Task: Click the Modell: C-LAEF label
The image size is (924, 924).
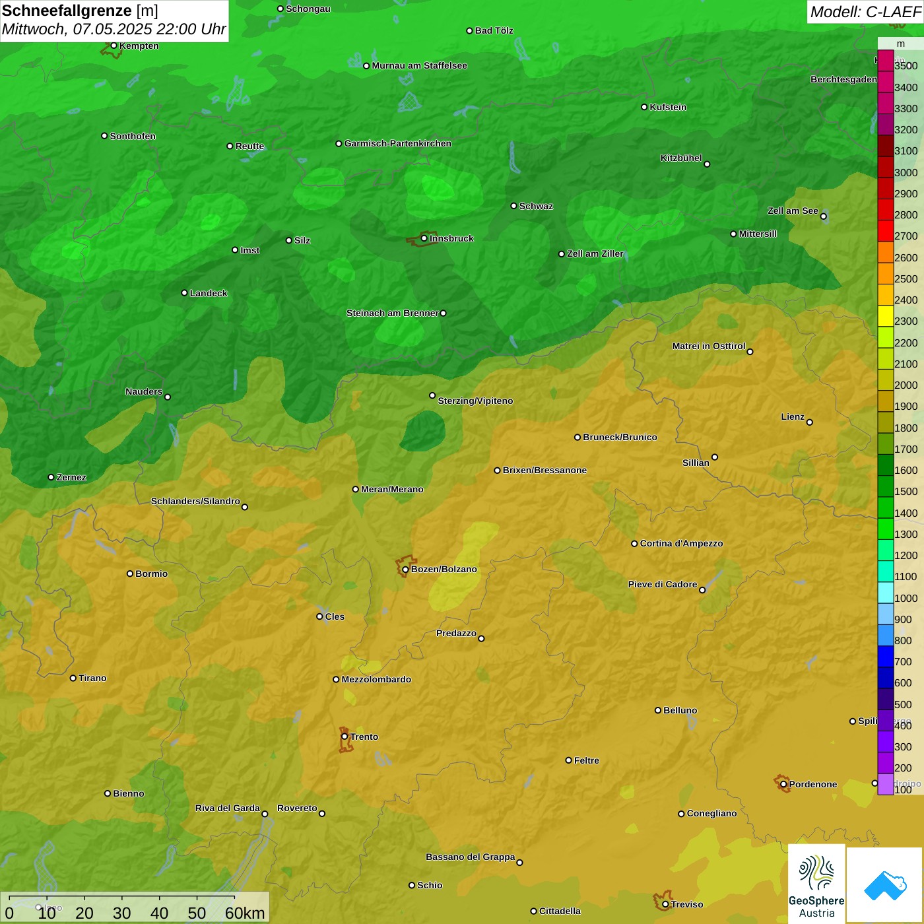Action: tap(865, 12)
